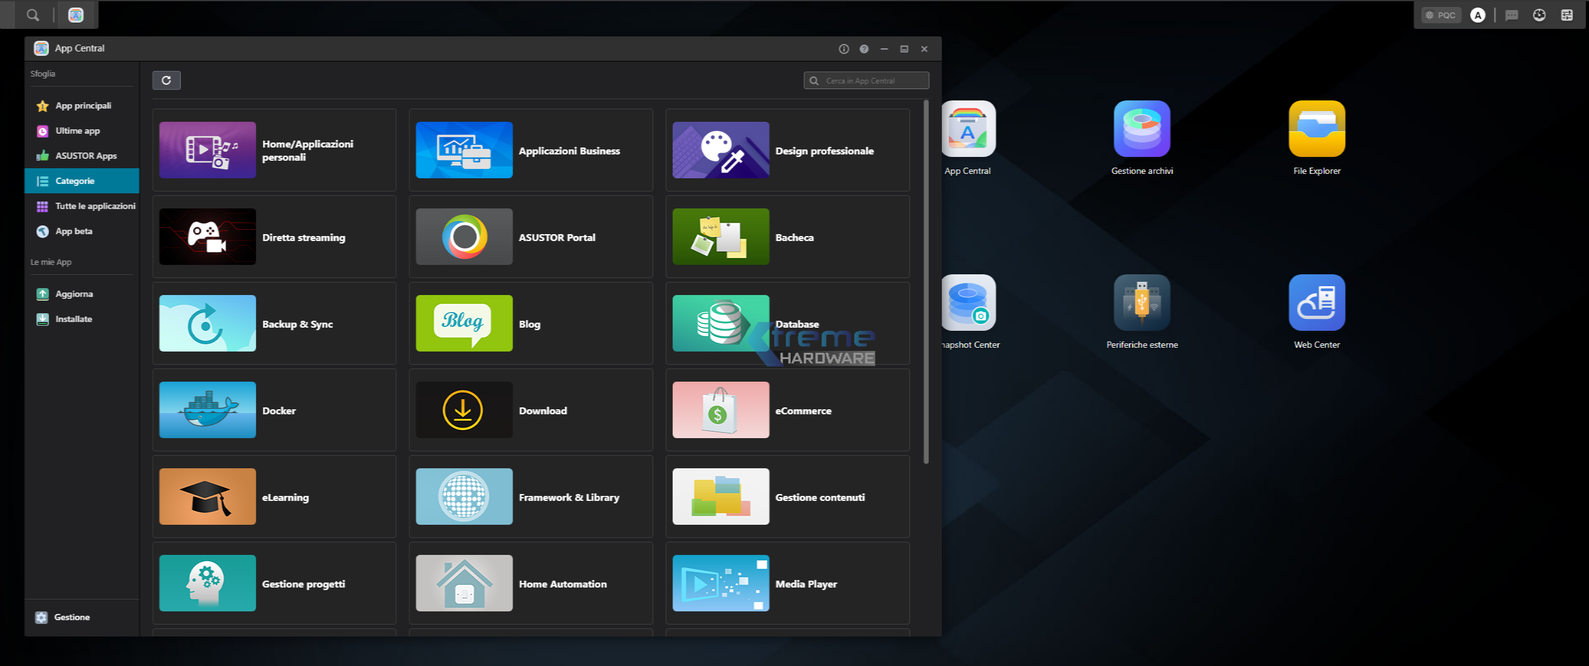Viewport: 1589px width, 666px height.
Task: Open the Media Player category tile
Action: [788, 583]
